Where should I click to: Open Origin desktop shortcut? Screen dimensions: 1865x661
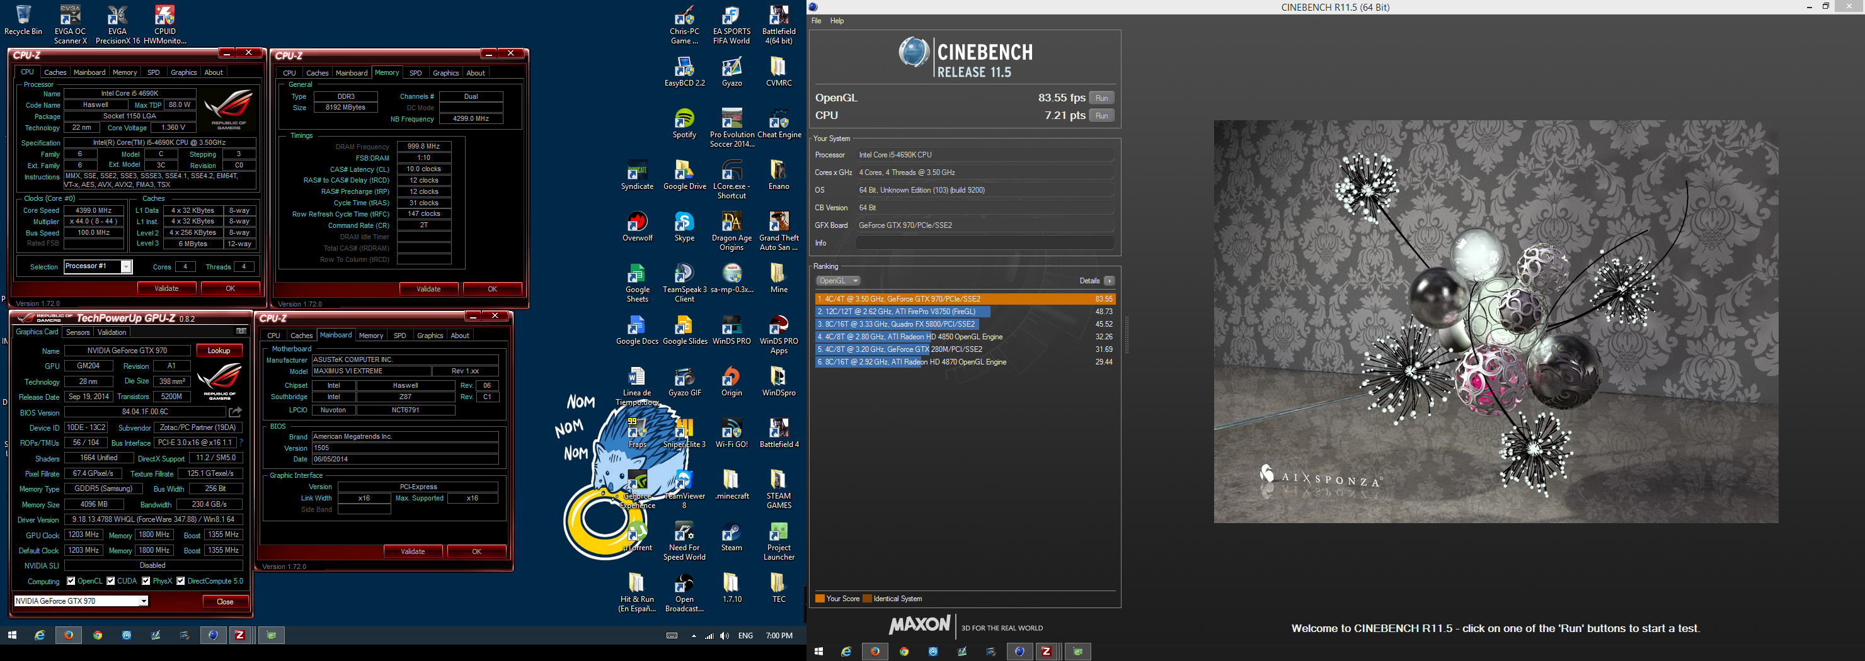732,381
